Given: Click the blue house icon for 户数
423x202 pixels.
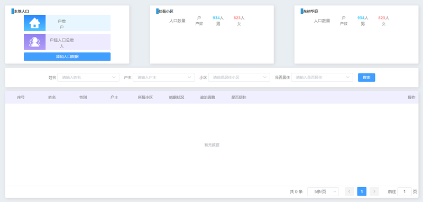Looking at the screenshot, I should [34, 23].
